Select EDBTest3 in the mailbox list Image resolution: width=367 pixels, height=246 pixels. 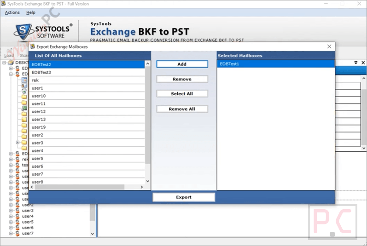(x=87, y=73)
